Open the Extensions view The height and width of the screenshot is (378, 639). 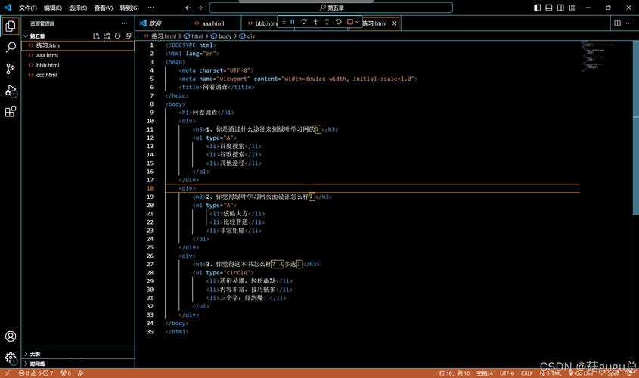pos(11,112)
